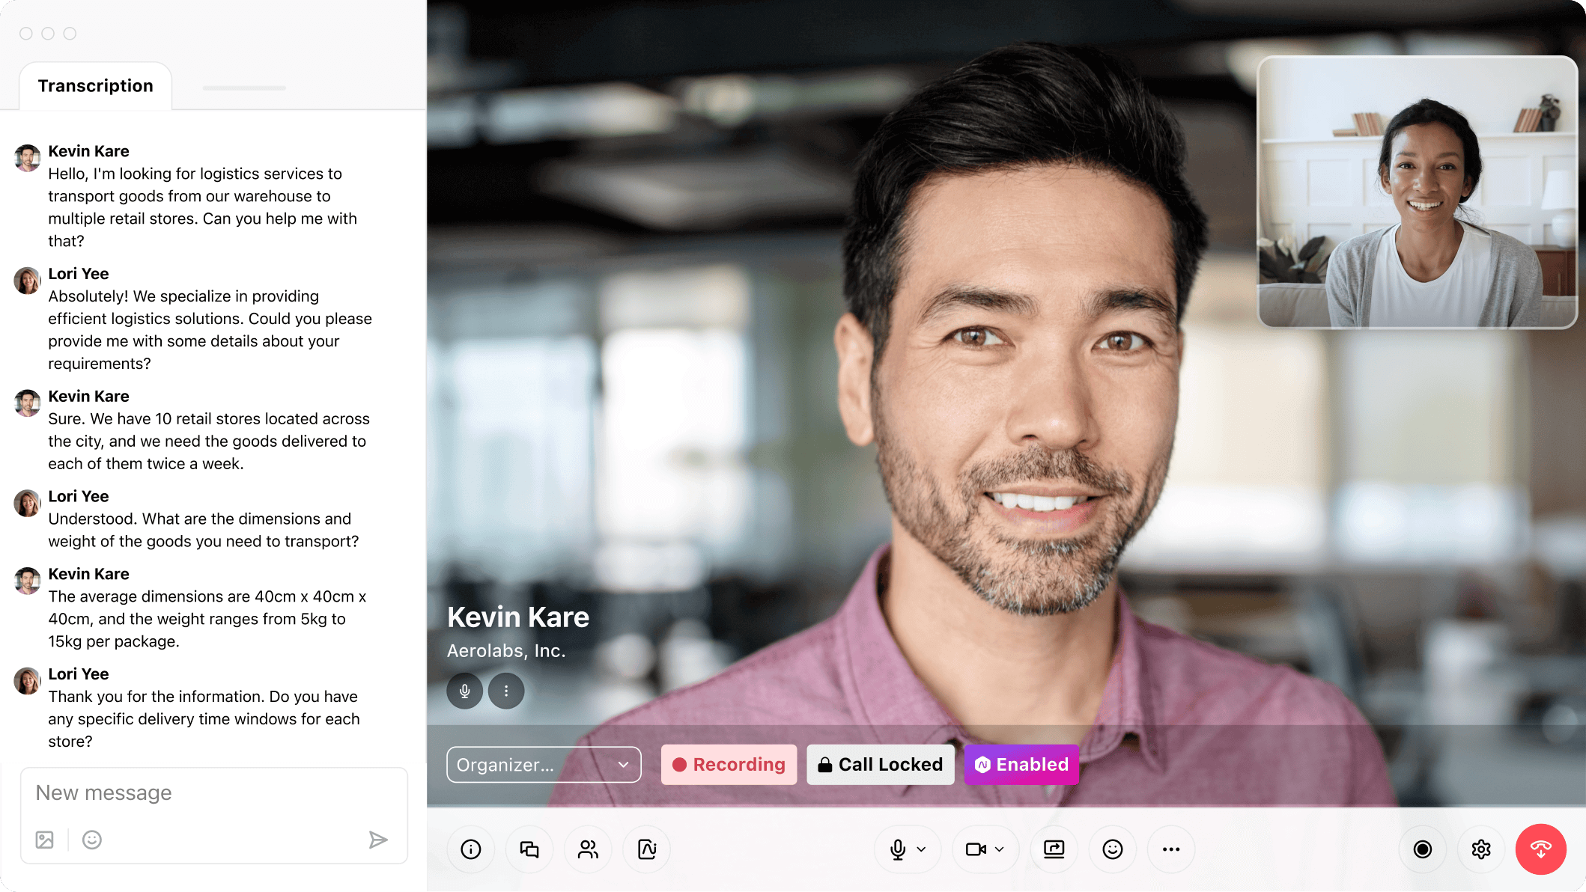This screenshot has width=1586, height=892.
Task: Switch to the Transcription tab
Action: point(95,85)
